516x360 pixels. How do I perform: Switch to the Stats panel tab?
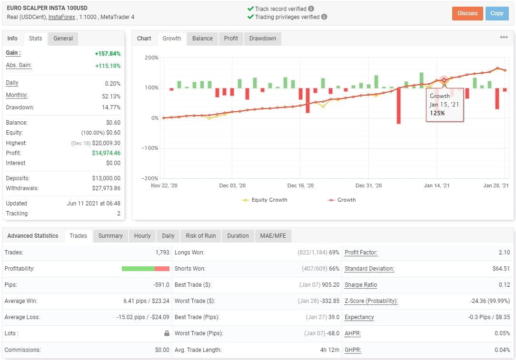tap(36, 39)
